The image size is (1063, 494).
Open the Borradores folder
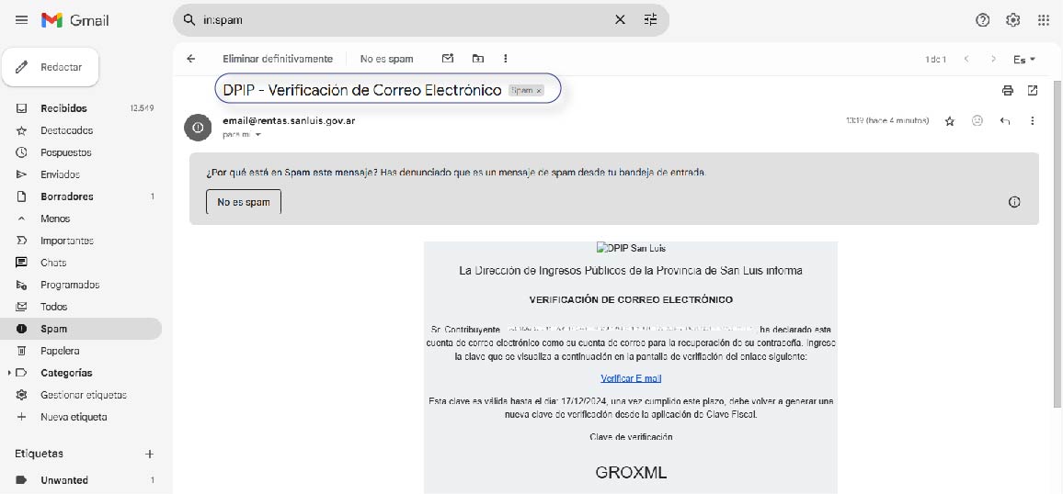point(66,196)
